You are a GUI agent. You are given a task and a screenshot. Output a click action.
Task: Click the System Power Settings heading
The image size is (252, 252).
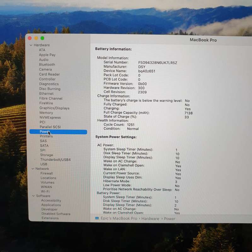tap(116, 137)
